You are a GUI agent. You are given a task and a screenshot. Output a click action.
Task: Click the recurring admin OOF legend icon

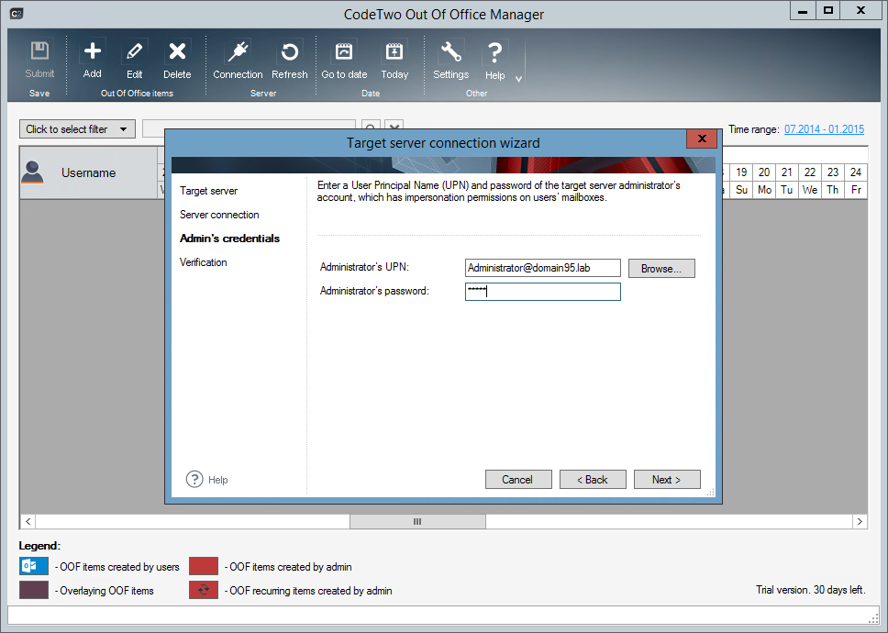(x=204, y=590)
